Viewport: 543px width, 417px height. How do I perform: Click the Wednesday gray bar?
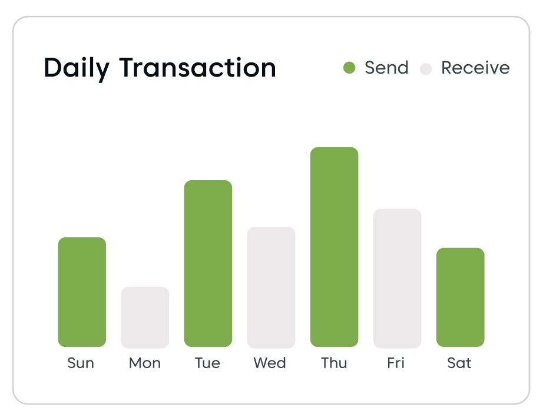pyautogui.click(x=271, y=287)
